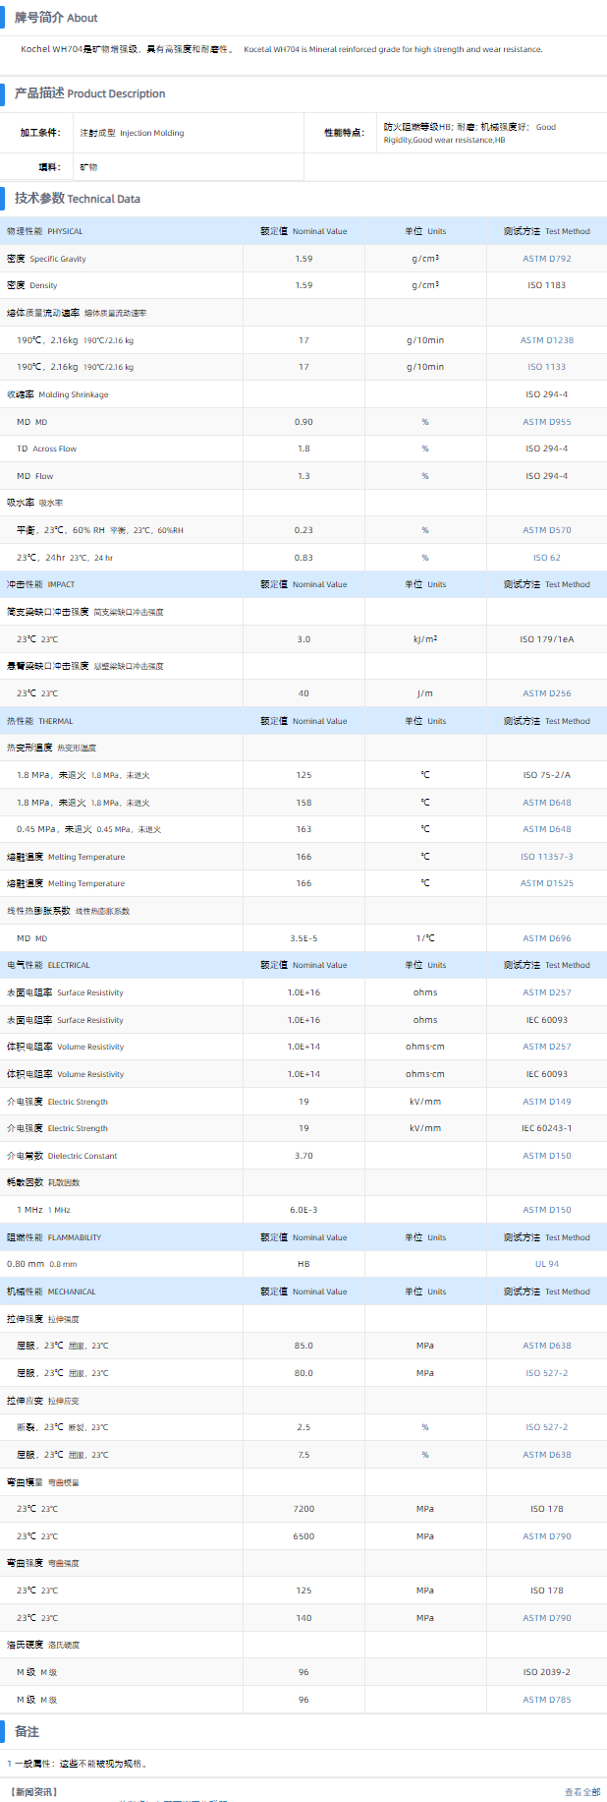Follow the ASTM D955 shrinkage link
Image resolution: width=607 pixels, height=1802 pixels.
click(x=546, y=422)
